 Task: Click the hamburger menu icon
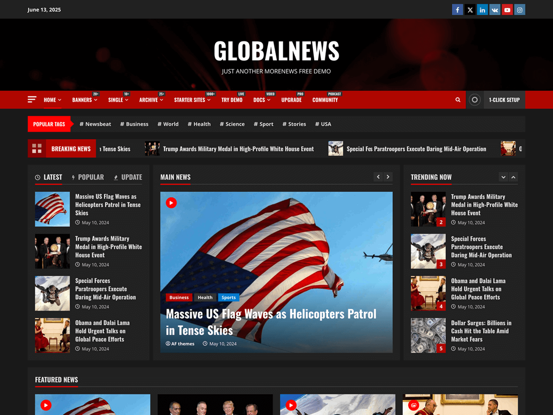pos(31,99)
